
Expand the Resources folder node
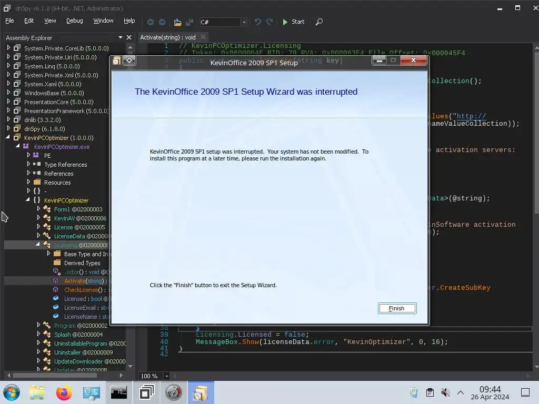pos(28,181)
